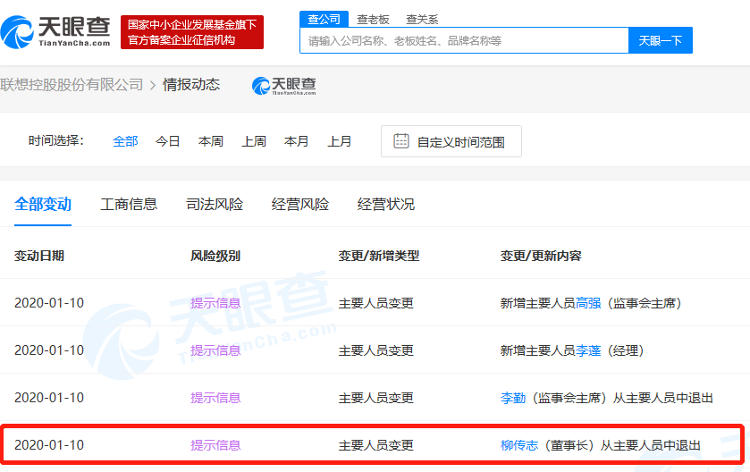This screenshot has width=750, height=472.
Task: Click the date 2020-01-10 in the 李蓬 row
Action: 49,350
